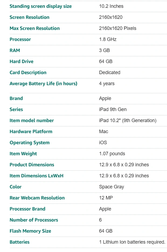
Task: Select the '1.07 pounds' value
Action: pos(112,154)
